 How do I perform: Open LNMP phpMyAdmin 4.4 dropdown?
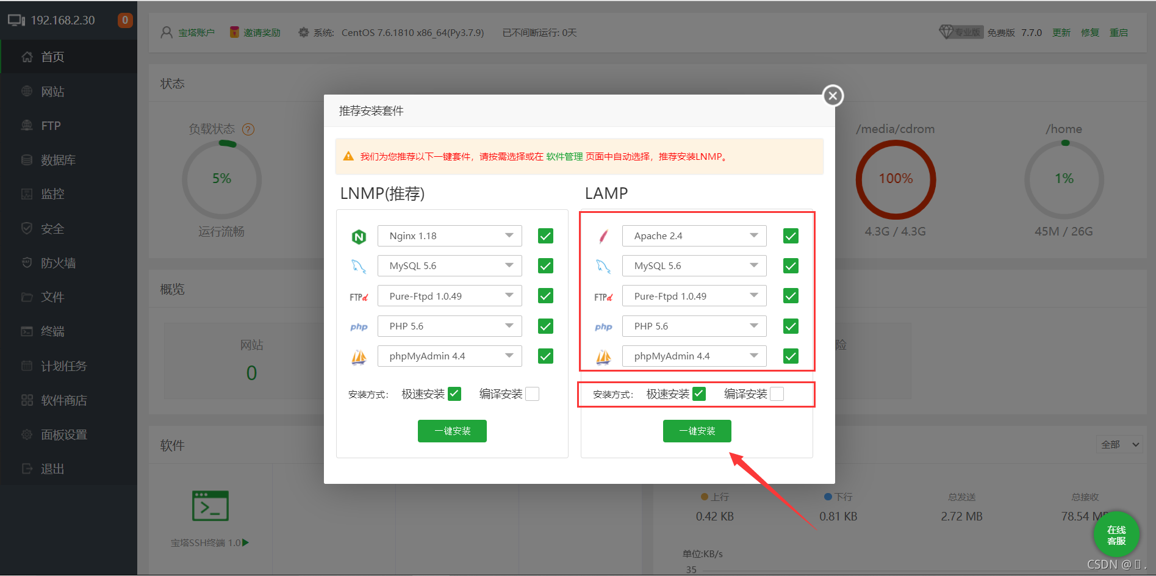click(x=450, y=356)
